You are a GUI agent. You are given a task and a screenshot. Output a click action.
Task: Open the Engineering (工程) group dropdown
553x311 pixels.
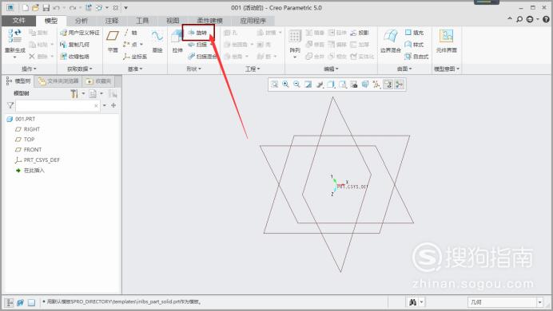pos(253,69)
